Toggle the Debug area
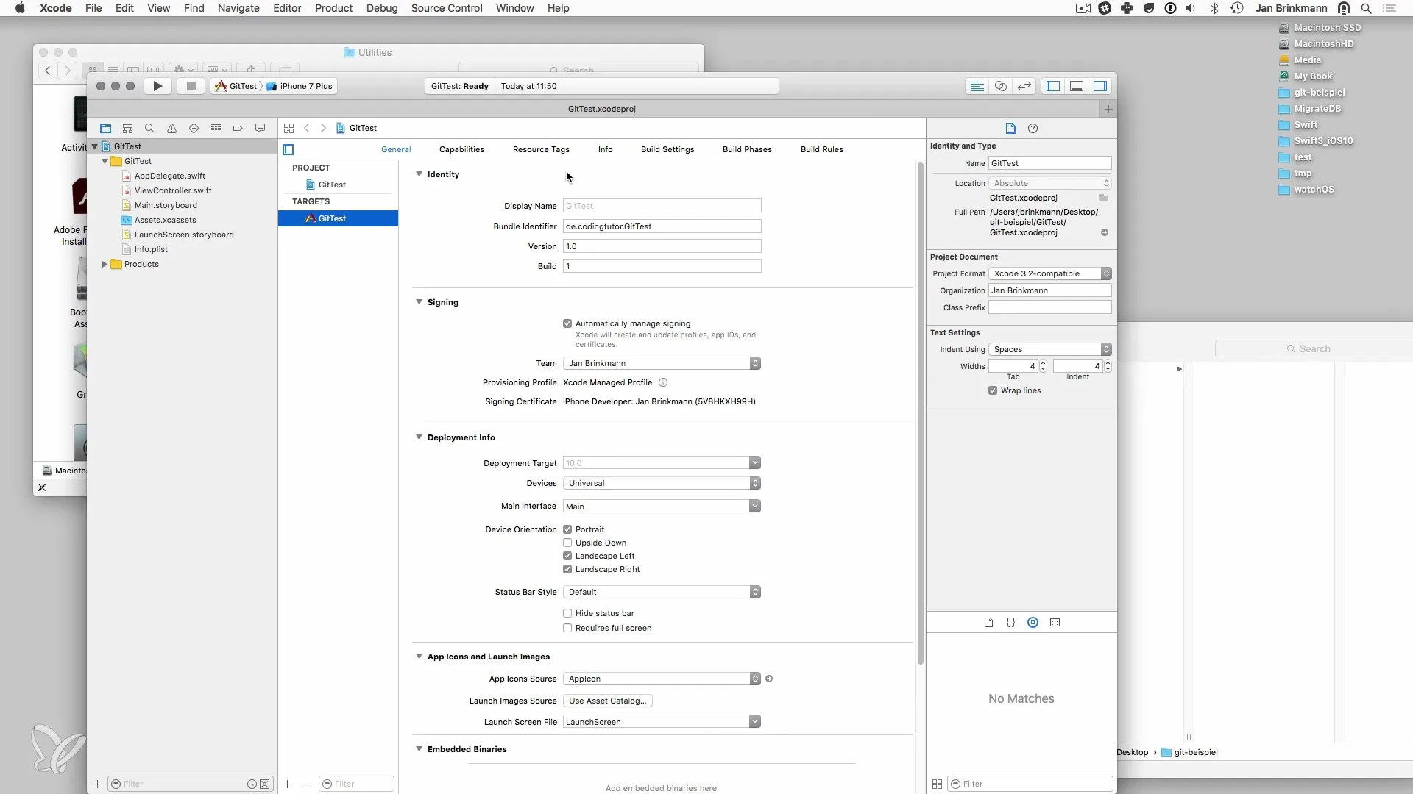 tap(1077, 86)
